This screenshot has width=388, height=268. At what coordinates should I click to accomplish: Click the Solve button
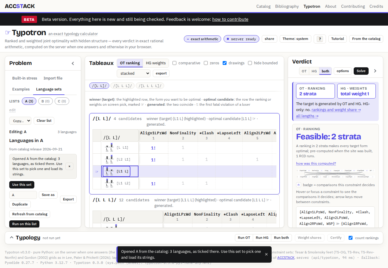(361, 71)
